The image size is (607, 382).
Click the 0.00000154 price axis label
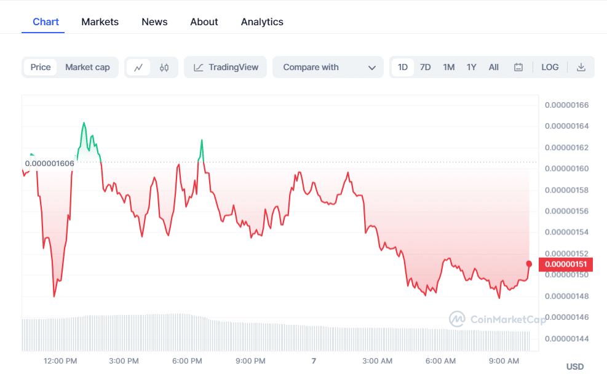point(567,233)
